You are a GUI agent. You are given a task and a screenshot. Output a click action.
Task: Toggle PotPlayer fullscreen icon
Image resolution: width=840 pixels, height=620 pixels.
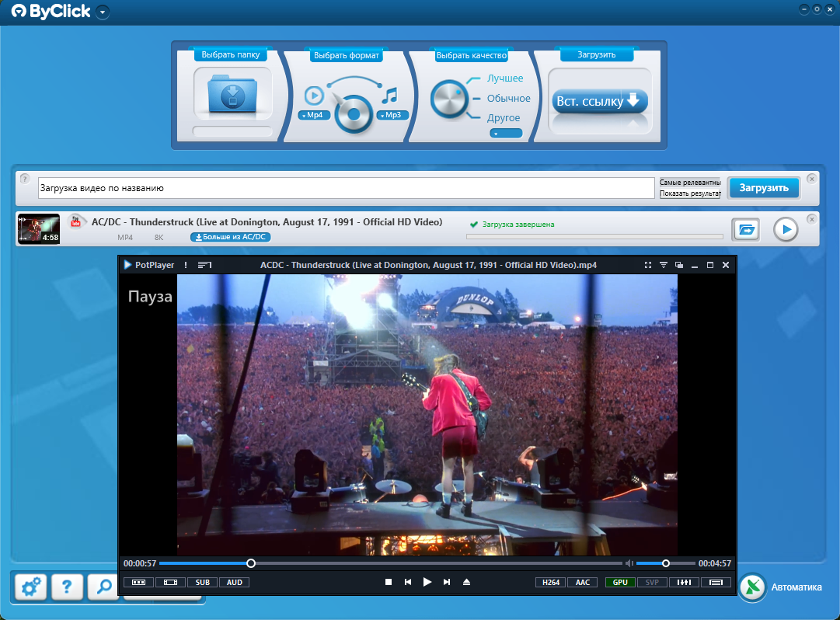click(648, 265)
